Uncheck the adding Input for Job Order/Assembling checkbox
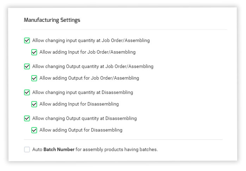Screen dimensions: 246x171 tap(34, 52)
